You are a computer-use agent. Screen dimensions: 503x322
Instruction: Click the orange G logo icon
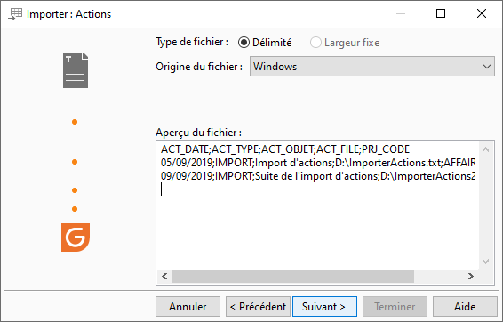coord(76,237)
